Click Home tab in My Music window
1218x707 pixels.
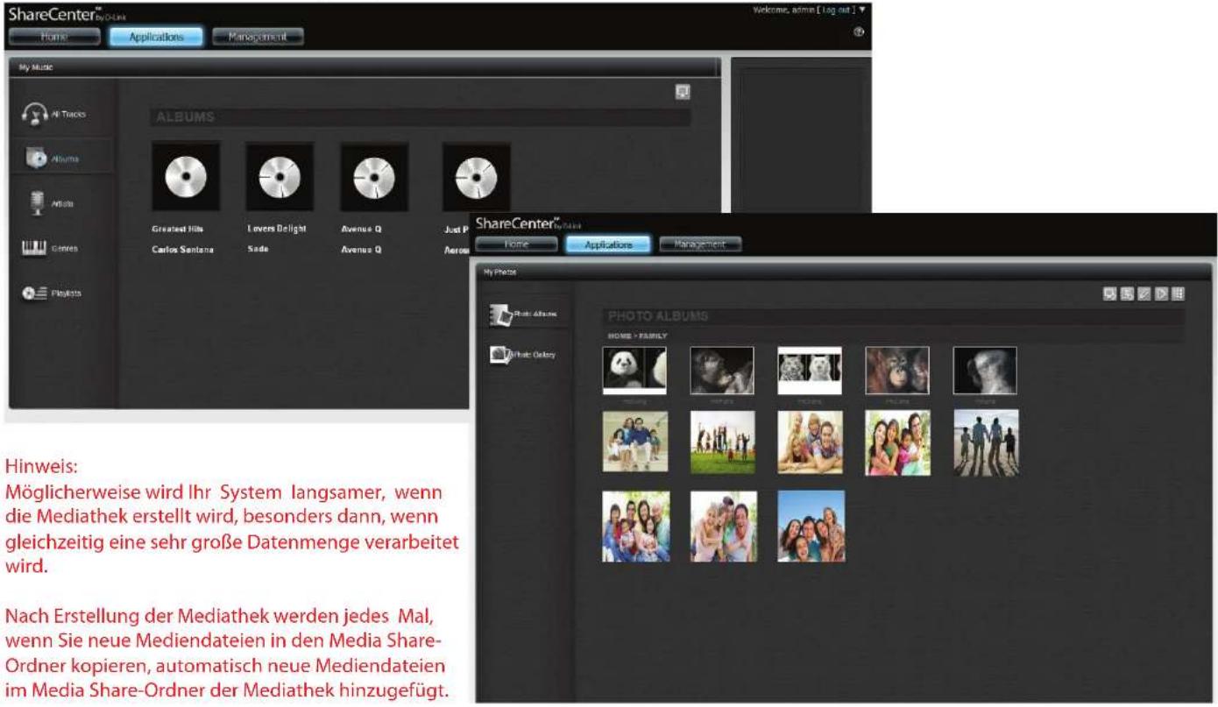pyautogui.click(x=53, y=37)
